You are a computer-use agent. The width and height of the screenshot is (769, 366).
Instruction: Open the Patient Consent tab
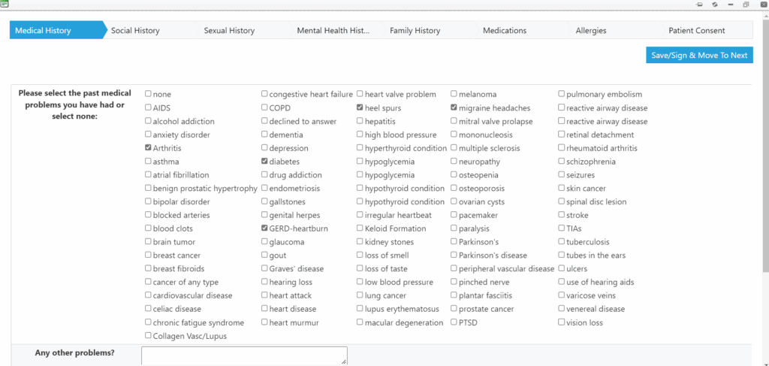[x=697, y=31]
